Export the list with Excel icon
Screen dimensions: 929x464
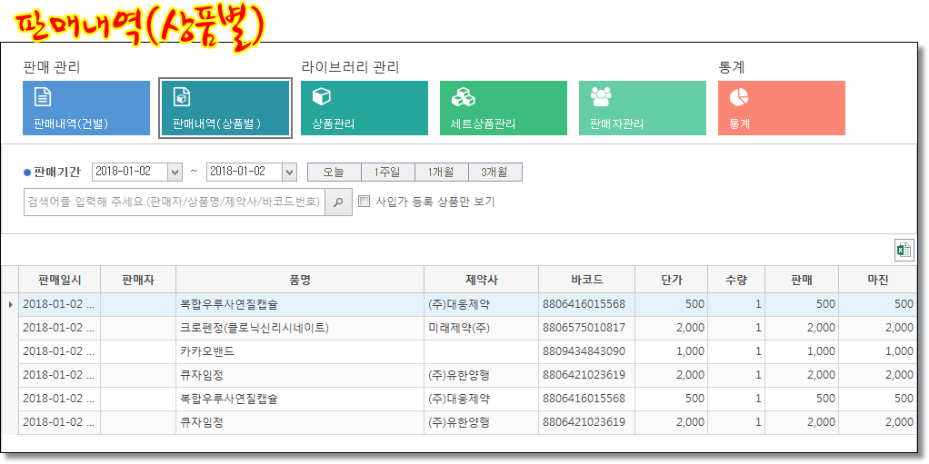coord(904,251)
